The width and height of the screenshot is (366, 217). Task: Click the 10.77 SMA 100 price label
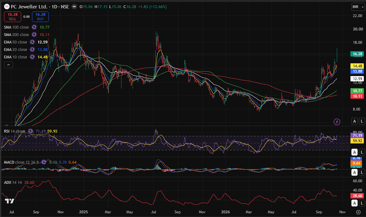[357, 91]
